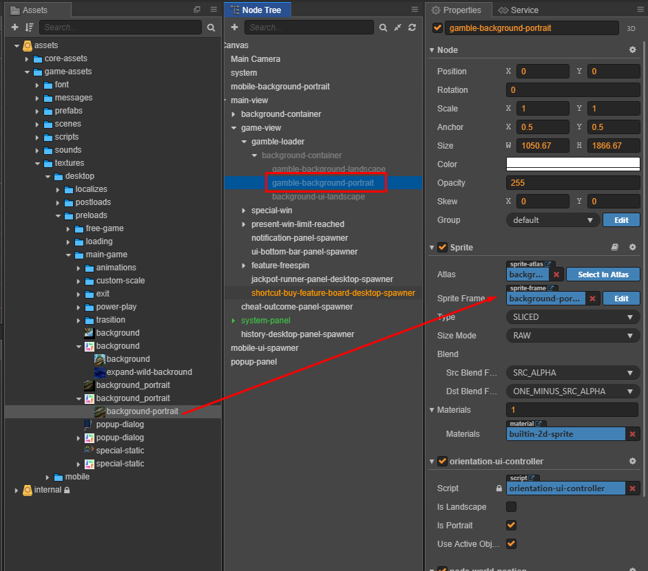Click the sort assets icon
The image size is (648, 571).
(29, 28)
